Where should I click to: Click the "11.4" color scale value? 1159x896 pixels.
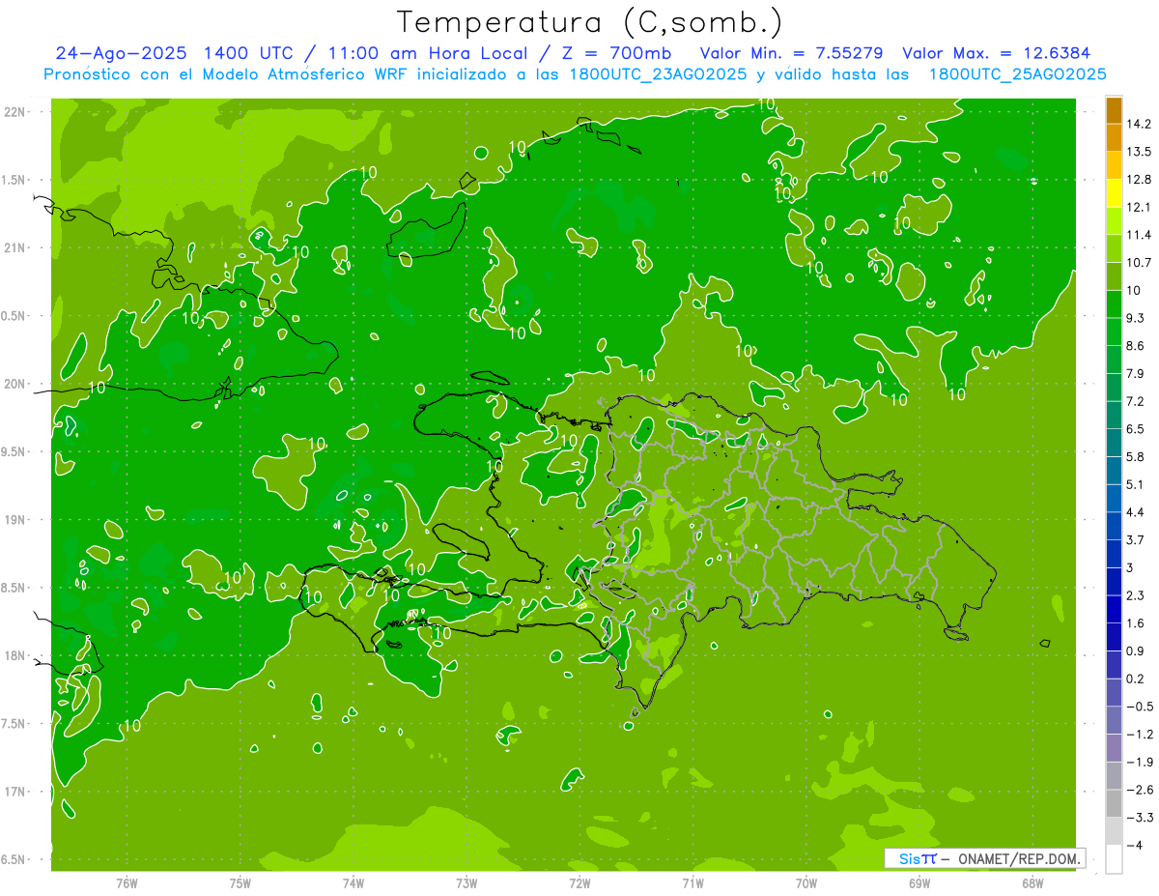1139,235
